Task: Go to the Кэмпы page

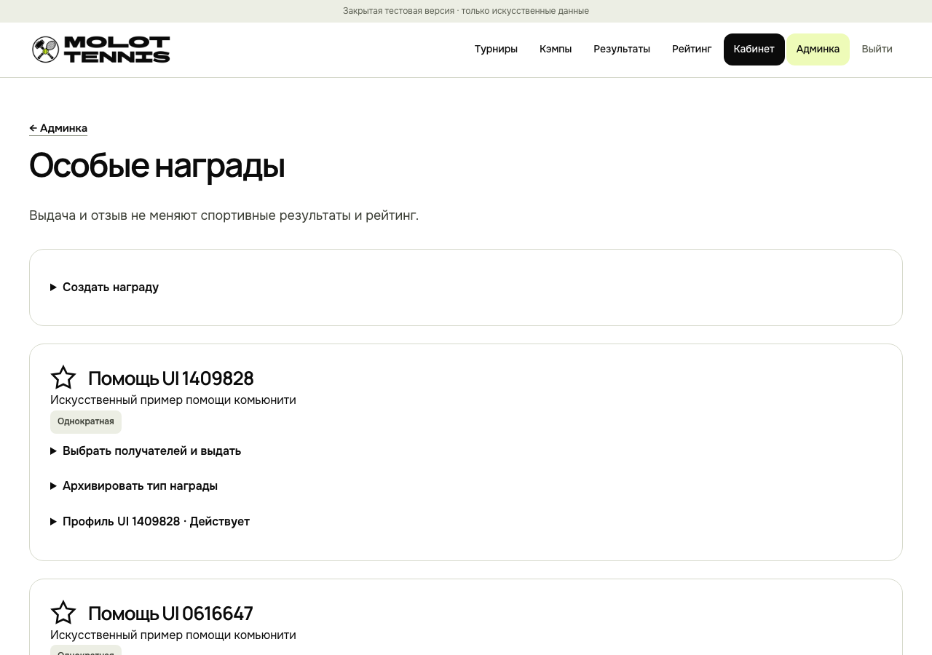Action: [x=556, y=49]
